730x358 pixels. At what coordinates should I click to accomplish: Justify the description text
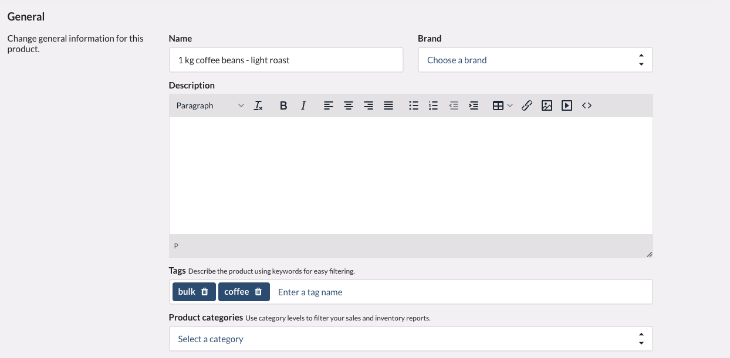(x=388, y=105)
